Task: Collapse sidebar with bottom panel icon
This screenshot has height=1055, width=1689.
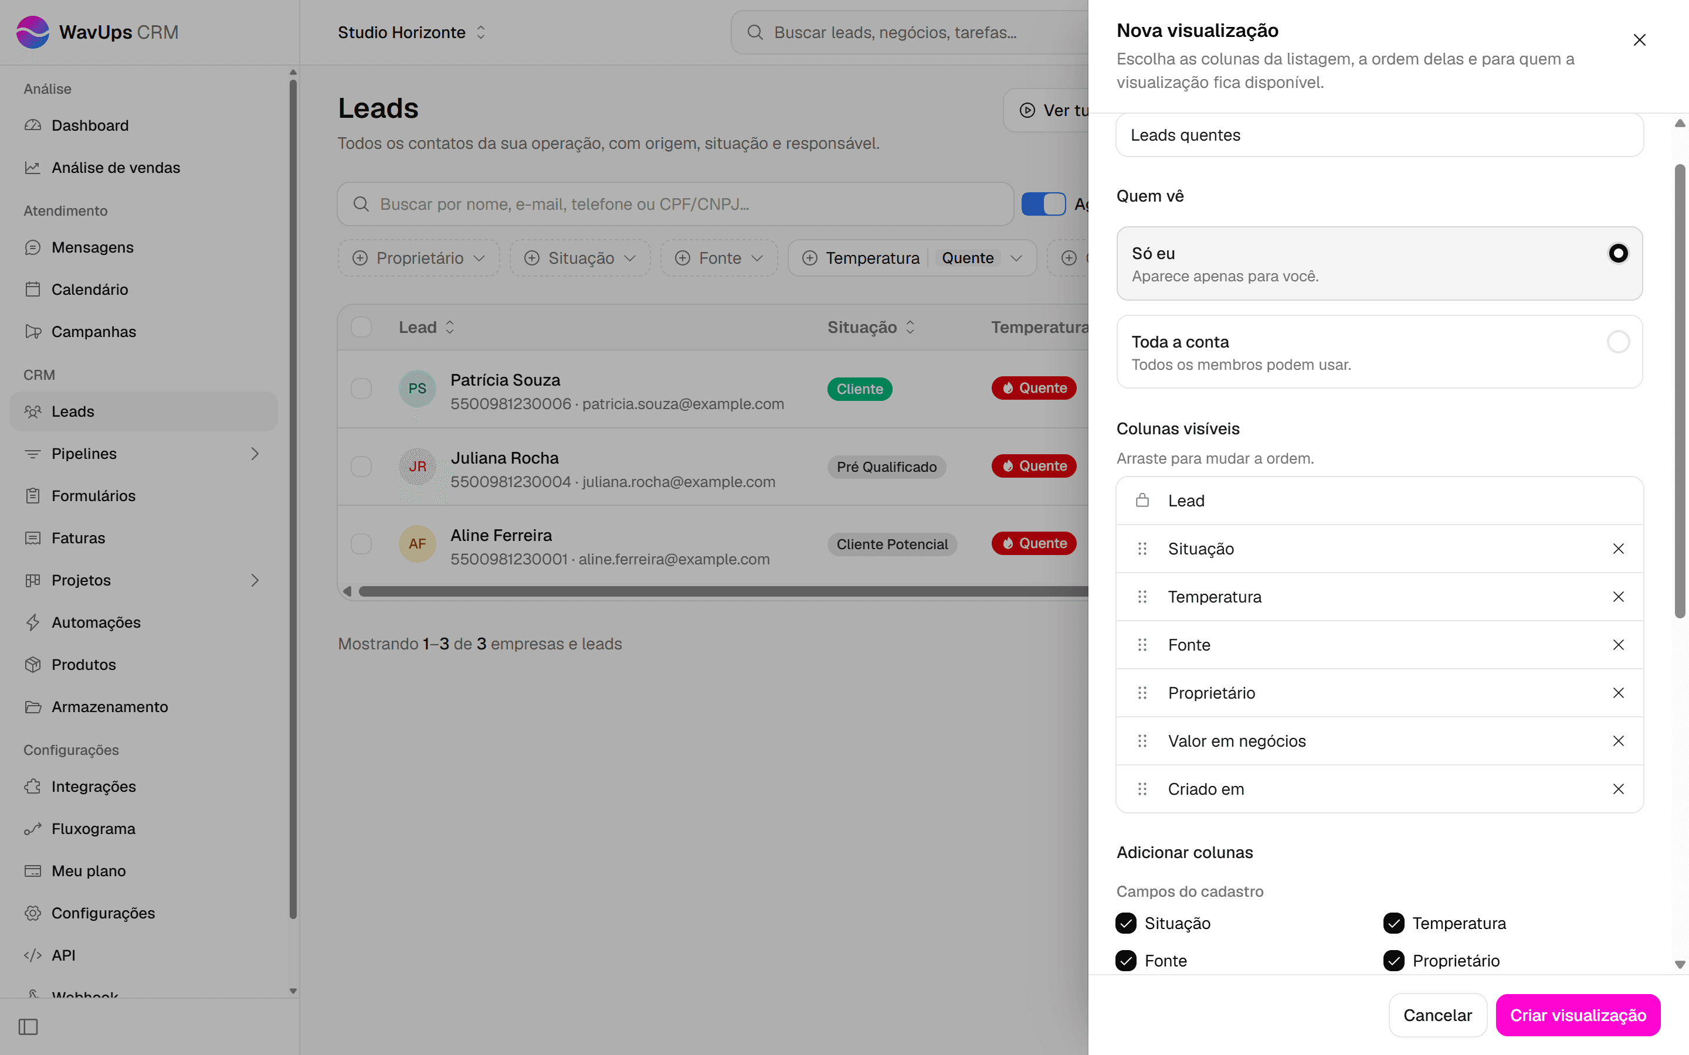Action: click(x=28, y=1027)
